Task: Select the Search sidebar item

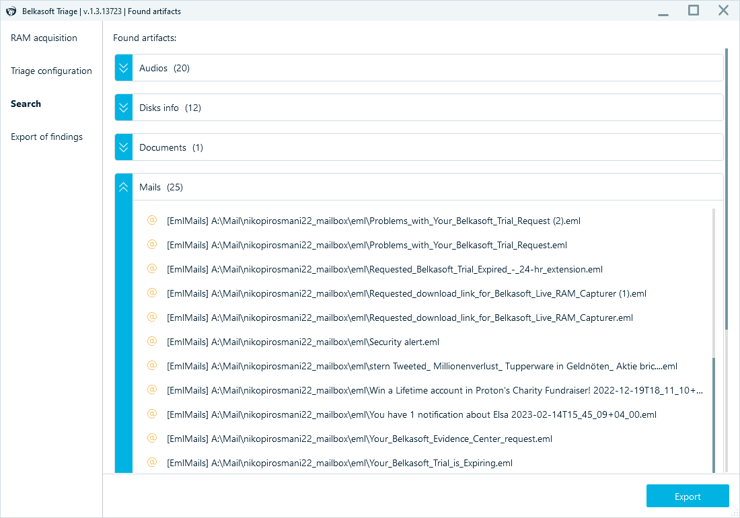Action: tap(26, 104)
